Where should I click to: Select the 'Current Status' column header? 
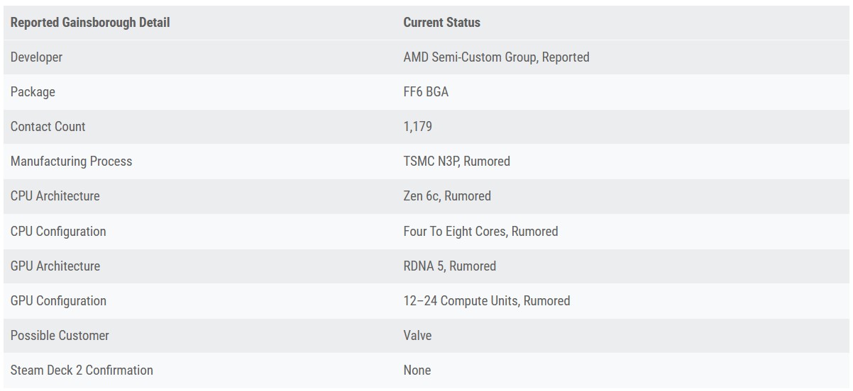click(x=441, y=23)
